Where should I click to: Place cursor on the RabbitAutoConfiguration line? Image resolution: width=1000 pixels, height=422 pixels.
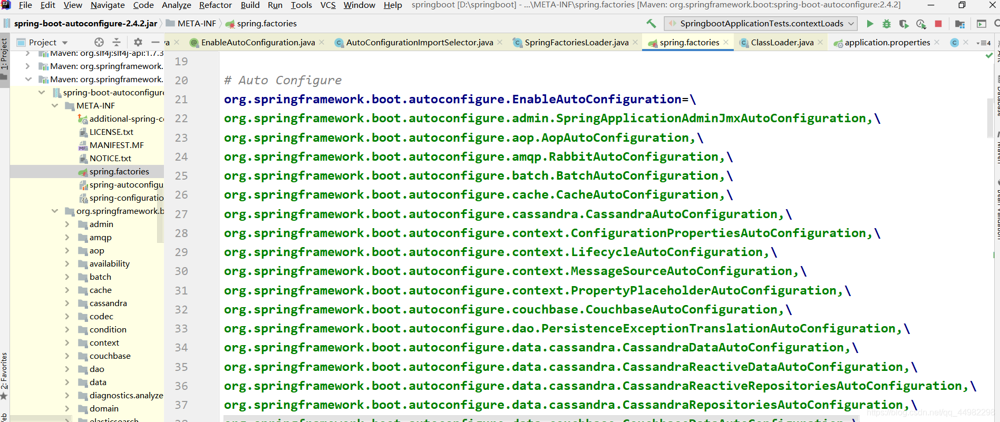point(478,157)
